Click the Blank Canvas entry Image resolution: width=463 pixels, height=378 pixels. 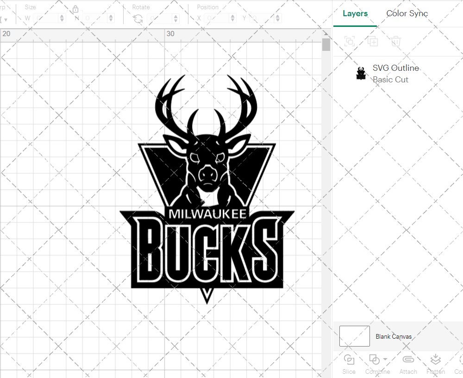394,336
